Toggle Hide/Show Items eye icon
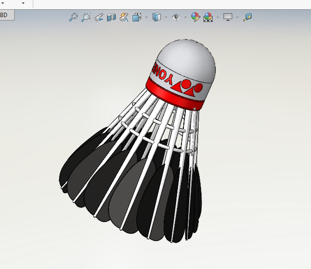 click(x=176, y=17)
